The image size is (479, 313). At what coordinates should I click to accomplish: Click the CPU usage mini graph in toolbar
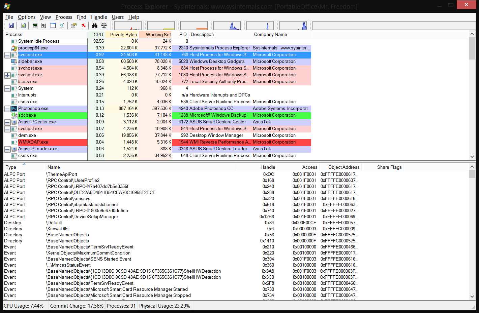(128, 26)
